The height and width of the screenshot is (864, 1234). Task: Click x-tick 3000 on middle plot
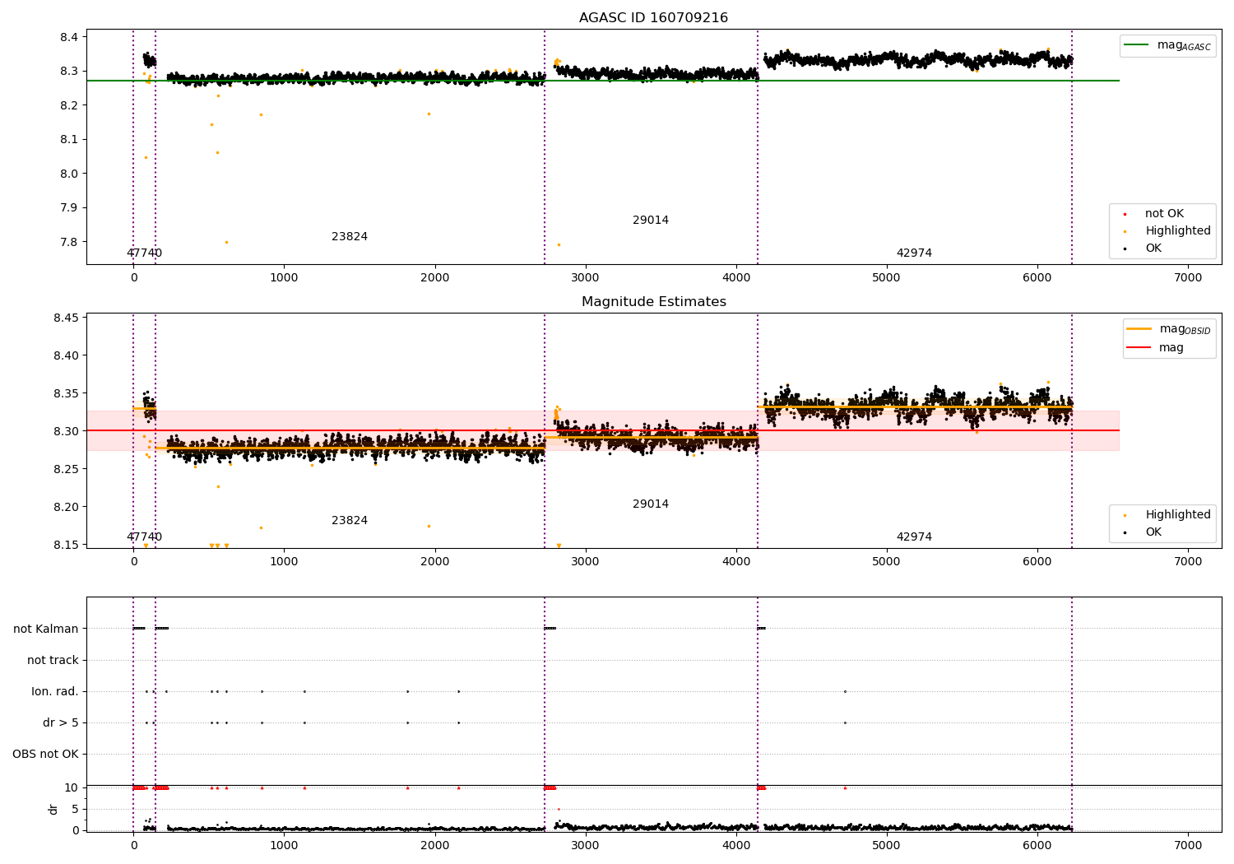586,562
